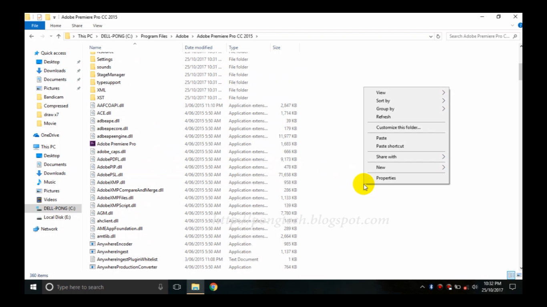This screenshot has height=307, width=547.
Task: Select Network in the navigation pane
Action: click(x=49, y=229)
